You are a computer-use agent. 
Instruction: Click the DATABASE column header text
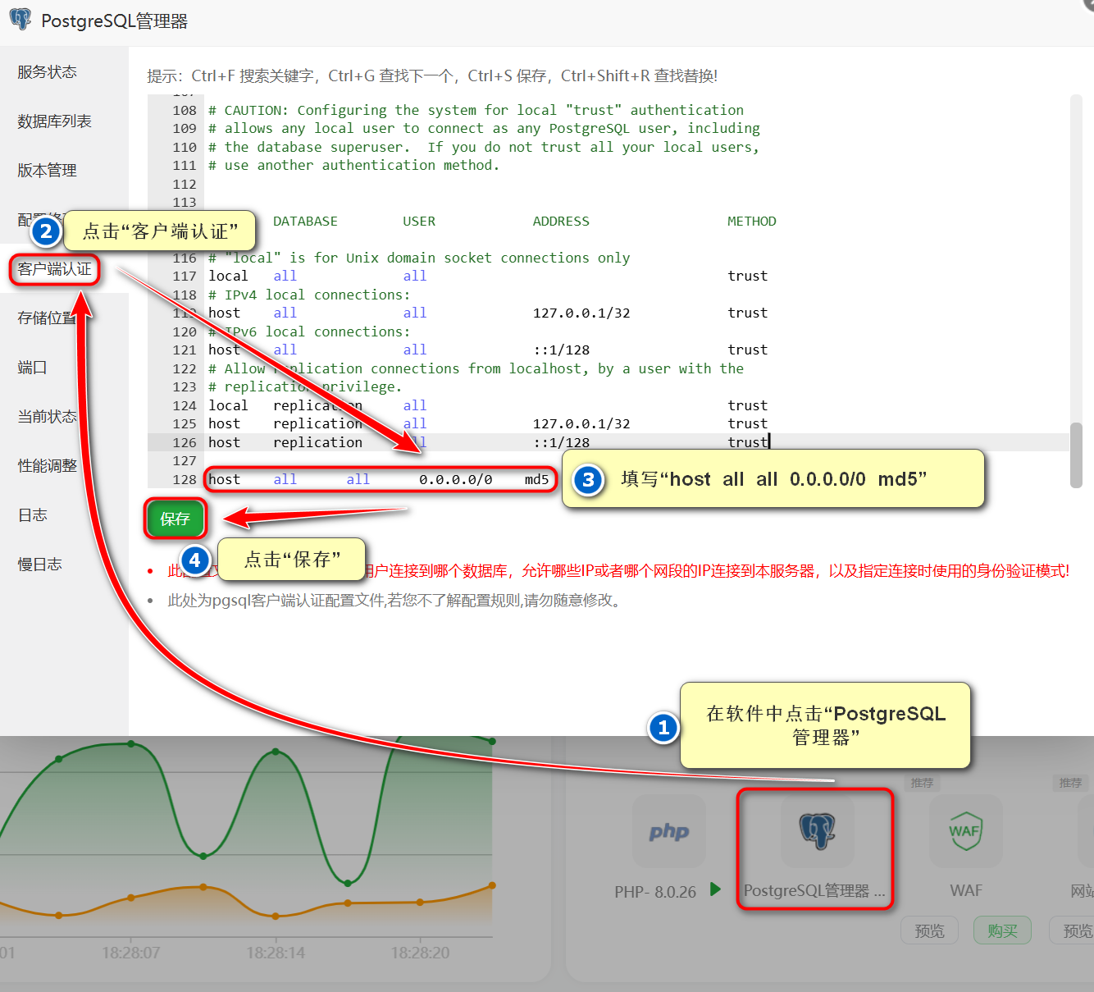point(305,221)
